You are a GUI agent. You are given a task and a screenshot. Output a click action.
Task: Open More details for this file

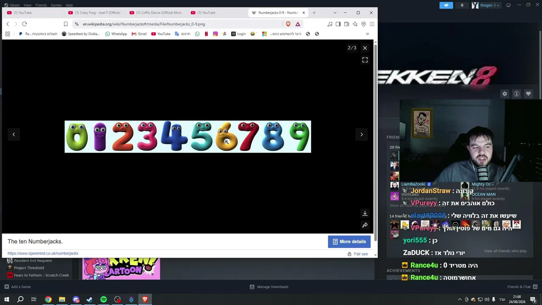[349, 241]
